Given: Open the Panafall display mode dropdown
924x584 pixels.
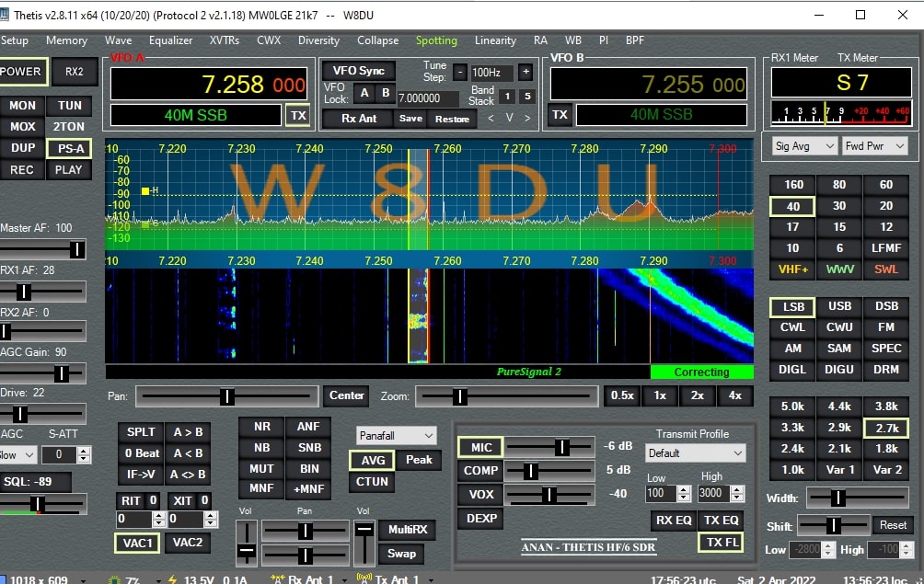Looking at the screenshot, I should pos(396,436).
